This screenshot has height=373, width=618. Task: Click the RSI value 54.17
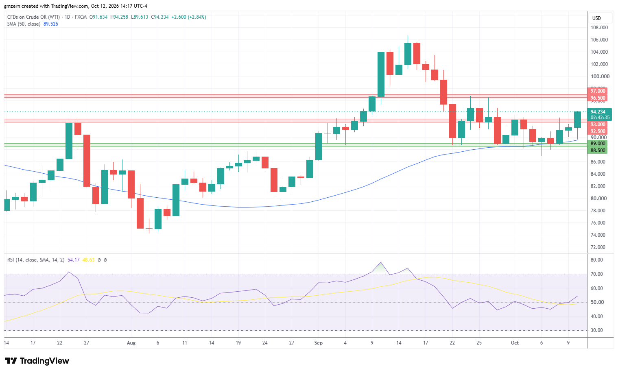(x=74, y=260)
